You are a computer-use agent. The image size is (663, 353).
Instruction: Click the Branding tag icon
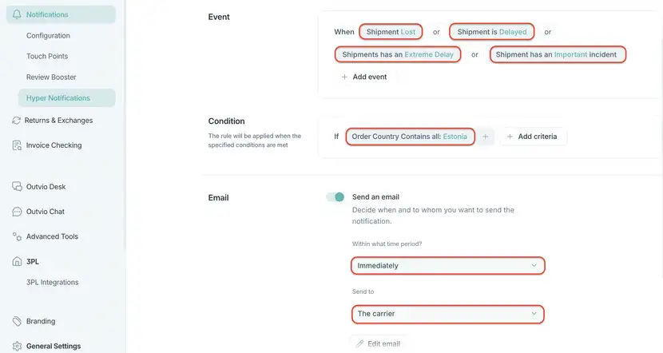(x=17, y=321)
